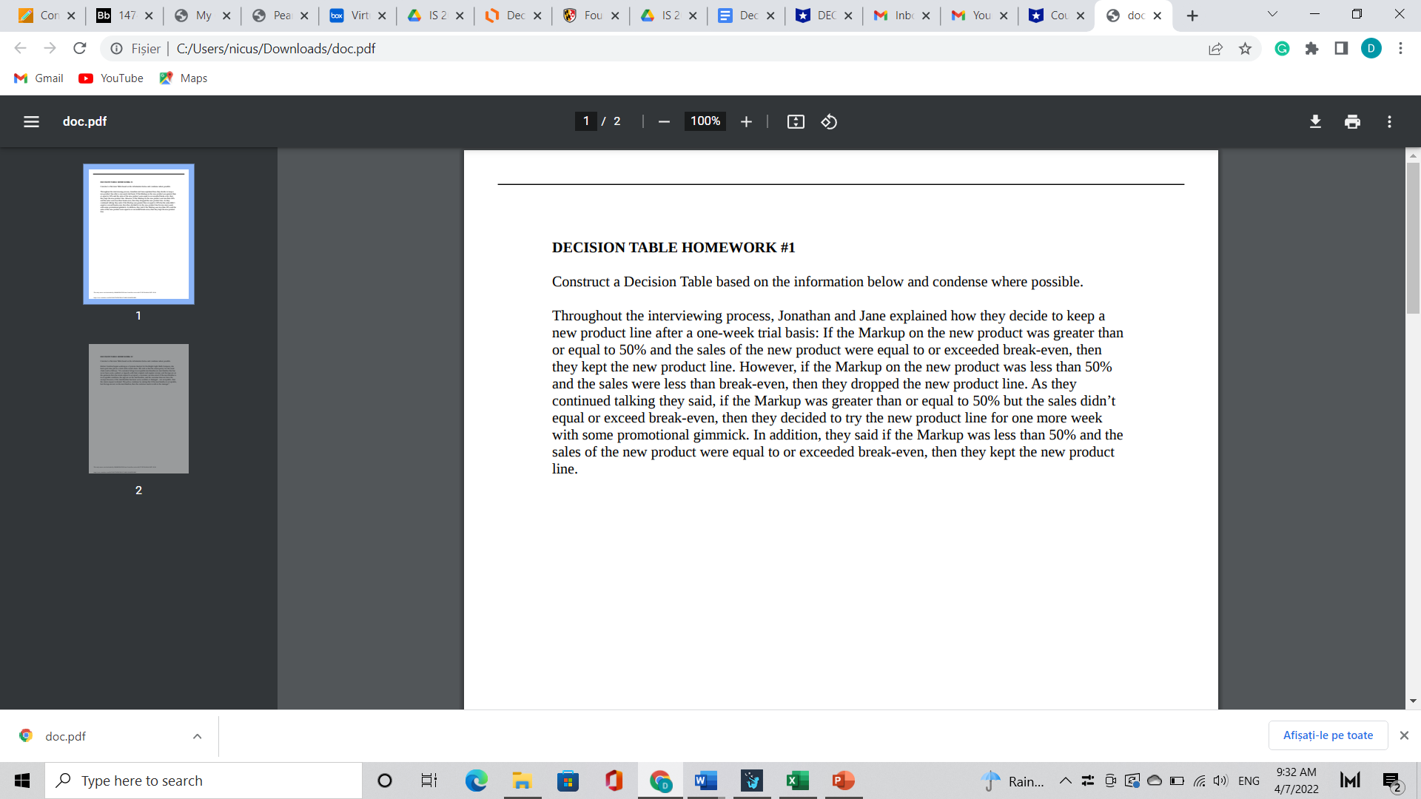Click the page number input field
Screen dimensions: 1421x799
(586, 121)
